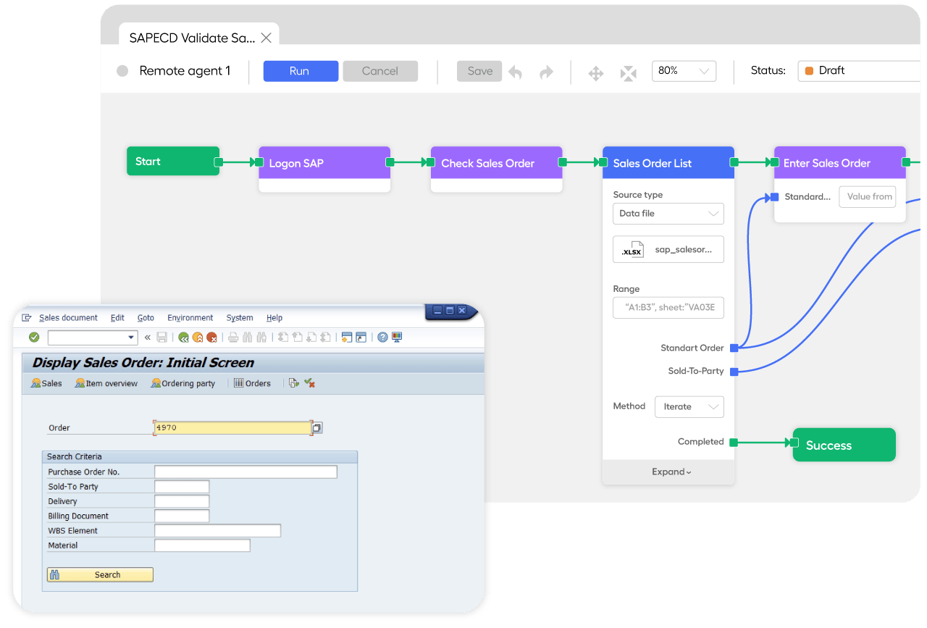Image resolution: width=927 pixels, height=628 pixels.
Task: Open the Edit menu in SAP
Action: [117, 318]
